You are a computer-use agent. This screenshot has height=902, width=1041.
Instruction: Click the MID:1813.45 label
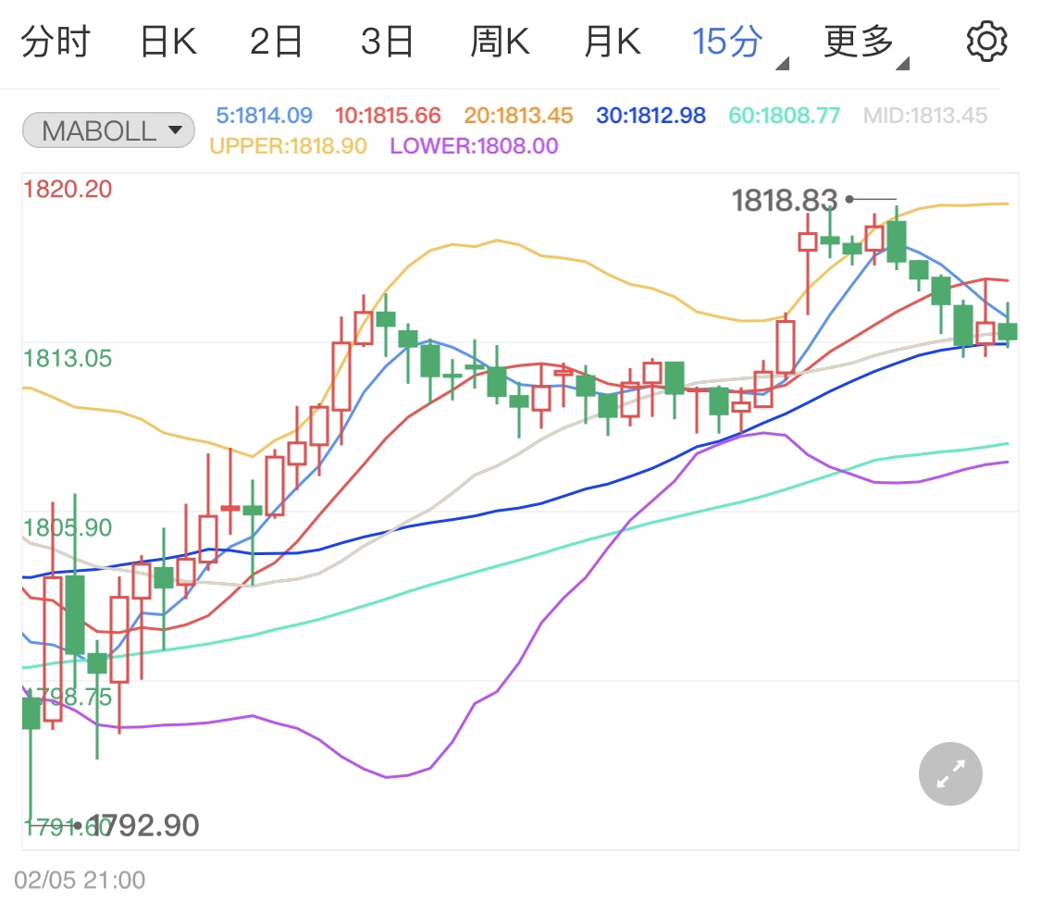pos(925,116)
